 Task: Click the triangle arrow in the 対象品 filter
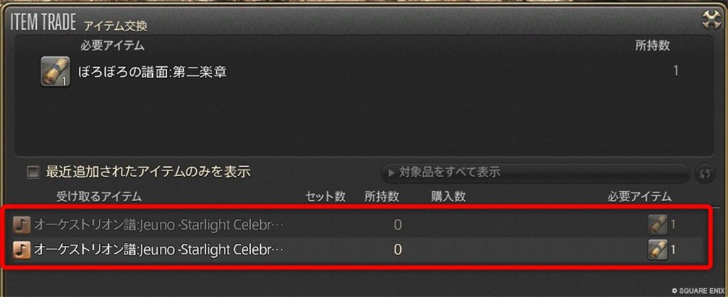pyautogui.click(x=392, y=173)
